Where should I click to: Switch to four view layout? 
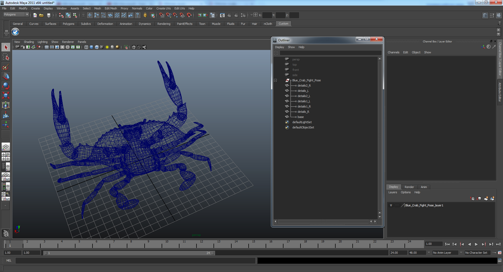click(6, 156)
